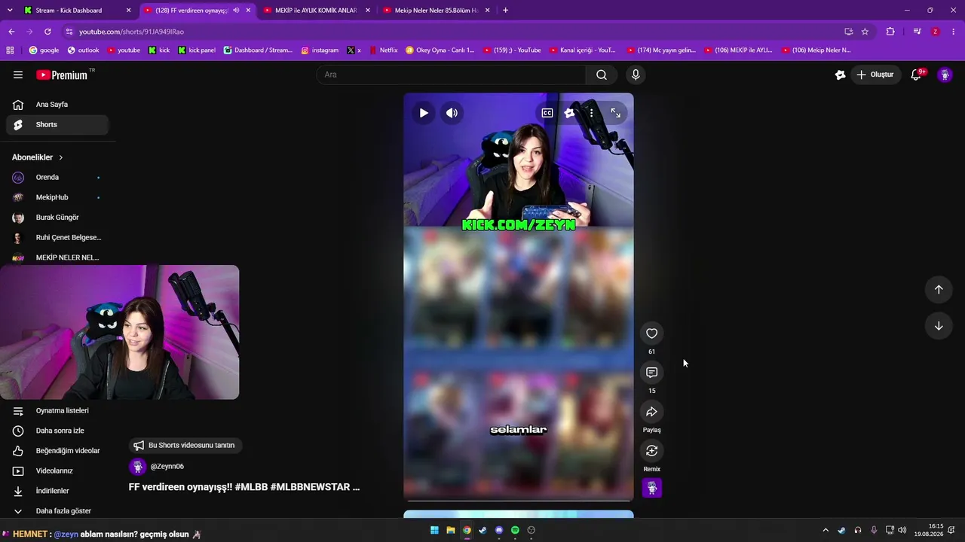Open Ana Sayfa in sidebar

pyautogui.click(x=57, y=105)
